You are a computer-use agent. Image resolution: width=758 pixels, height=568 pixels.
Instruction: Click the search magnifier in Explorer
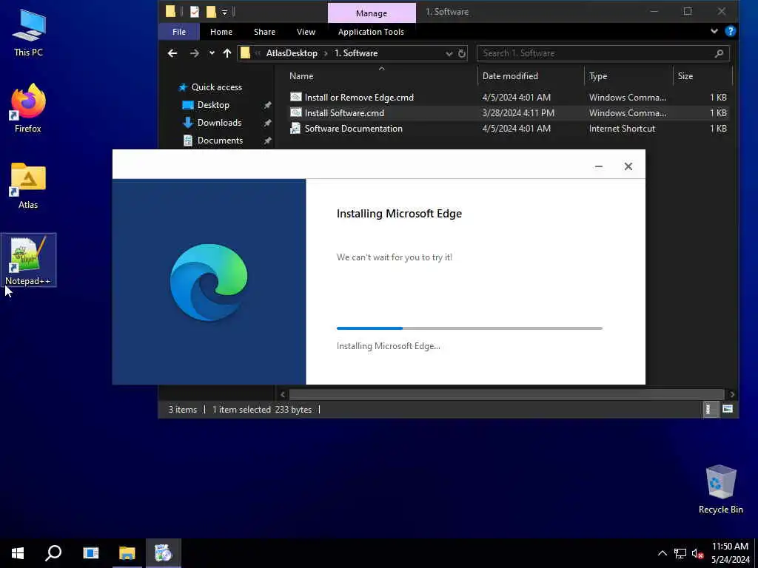click(x=719, y=53)
